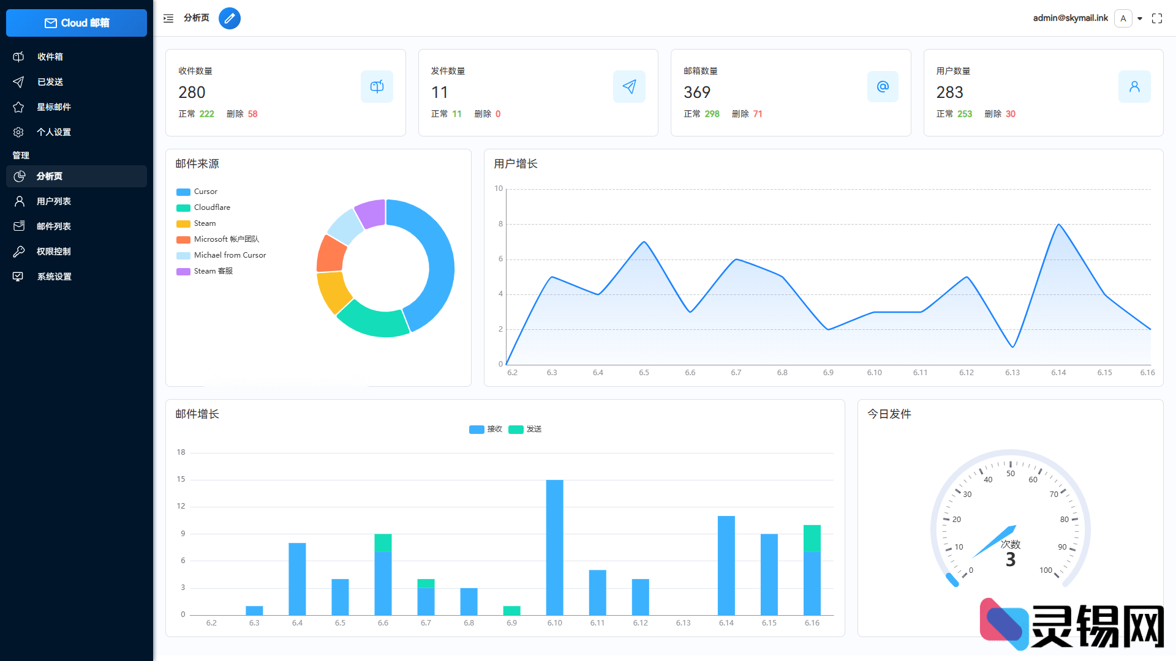The image size is (1176, 661).
Task: Select the 已发送 sent mail icon
Action: (18, 81)
